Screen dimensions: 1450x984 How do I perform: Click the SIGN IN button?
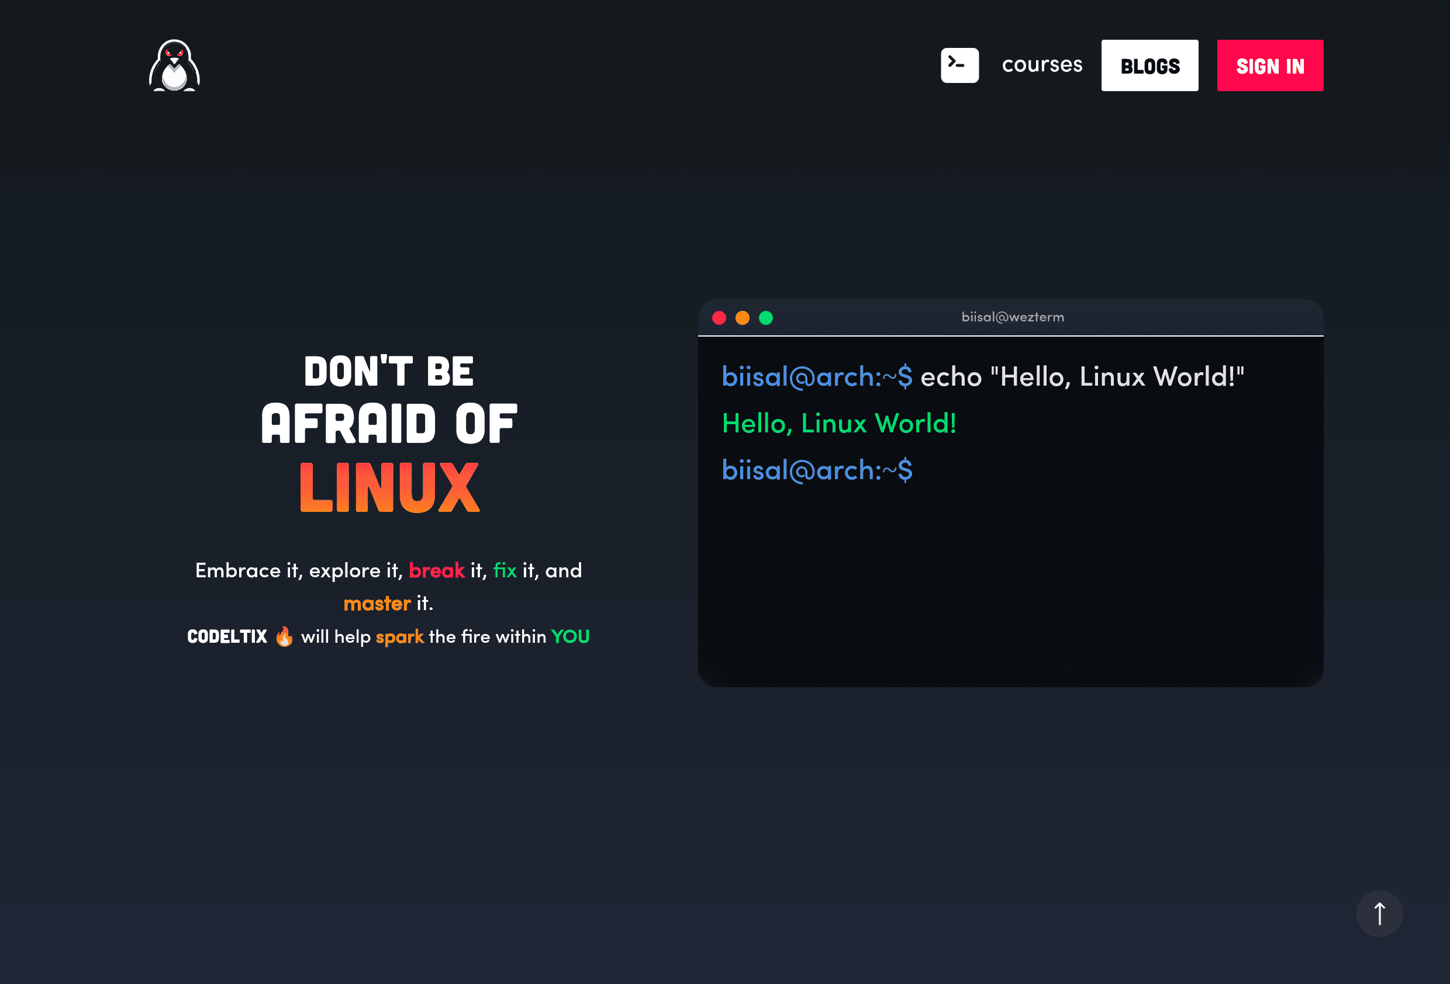coord(1270,65)
